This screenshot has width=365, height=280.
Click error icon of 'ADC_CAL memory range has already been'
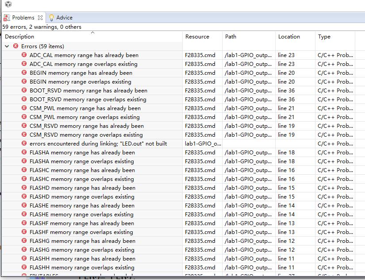24,55
